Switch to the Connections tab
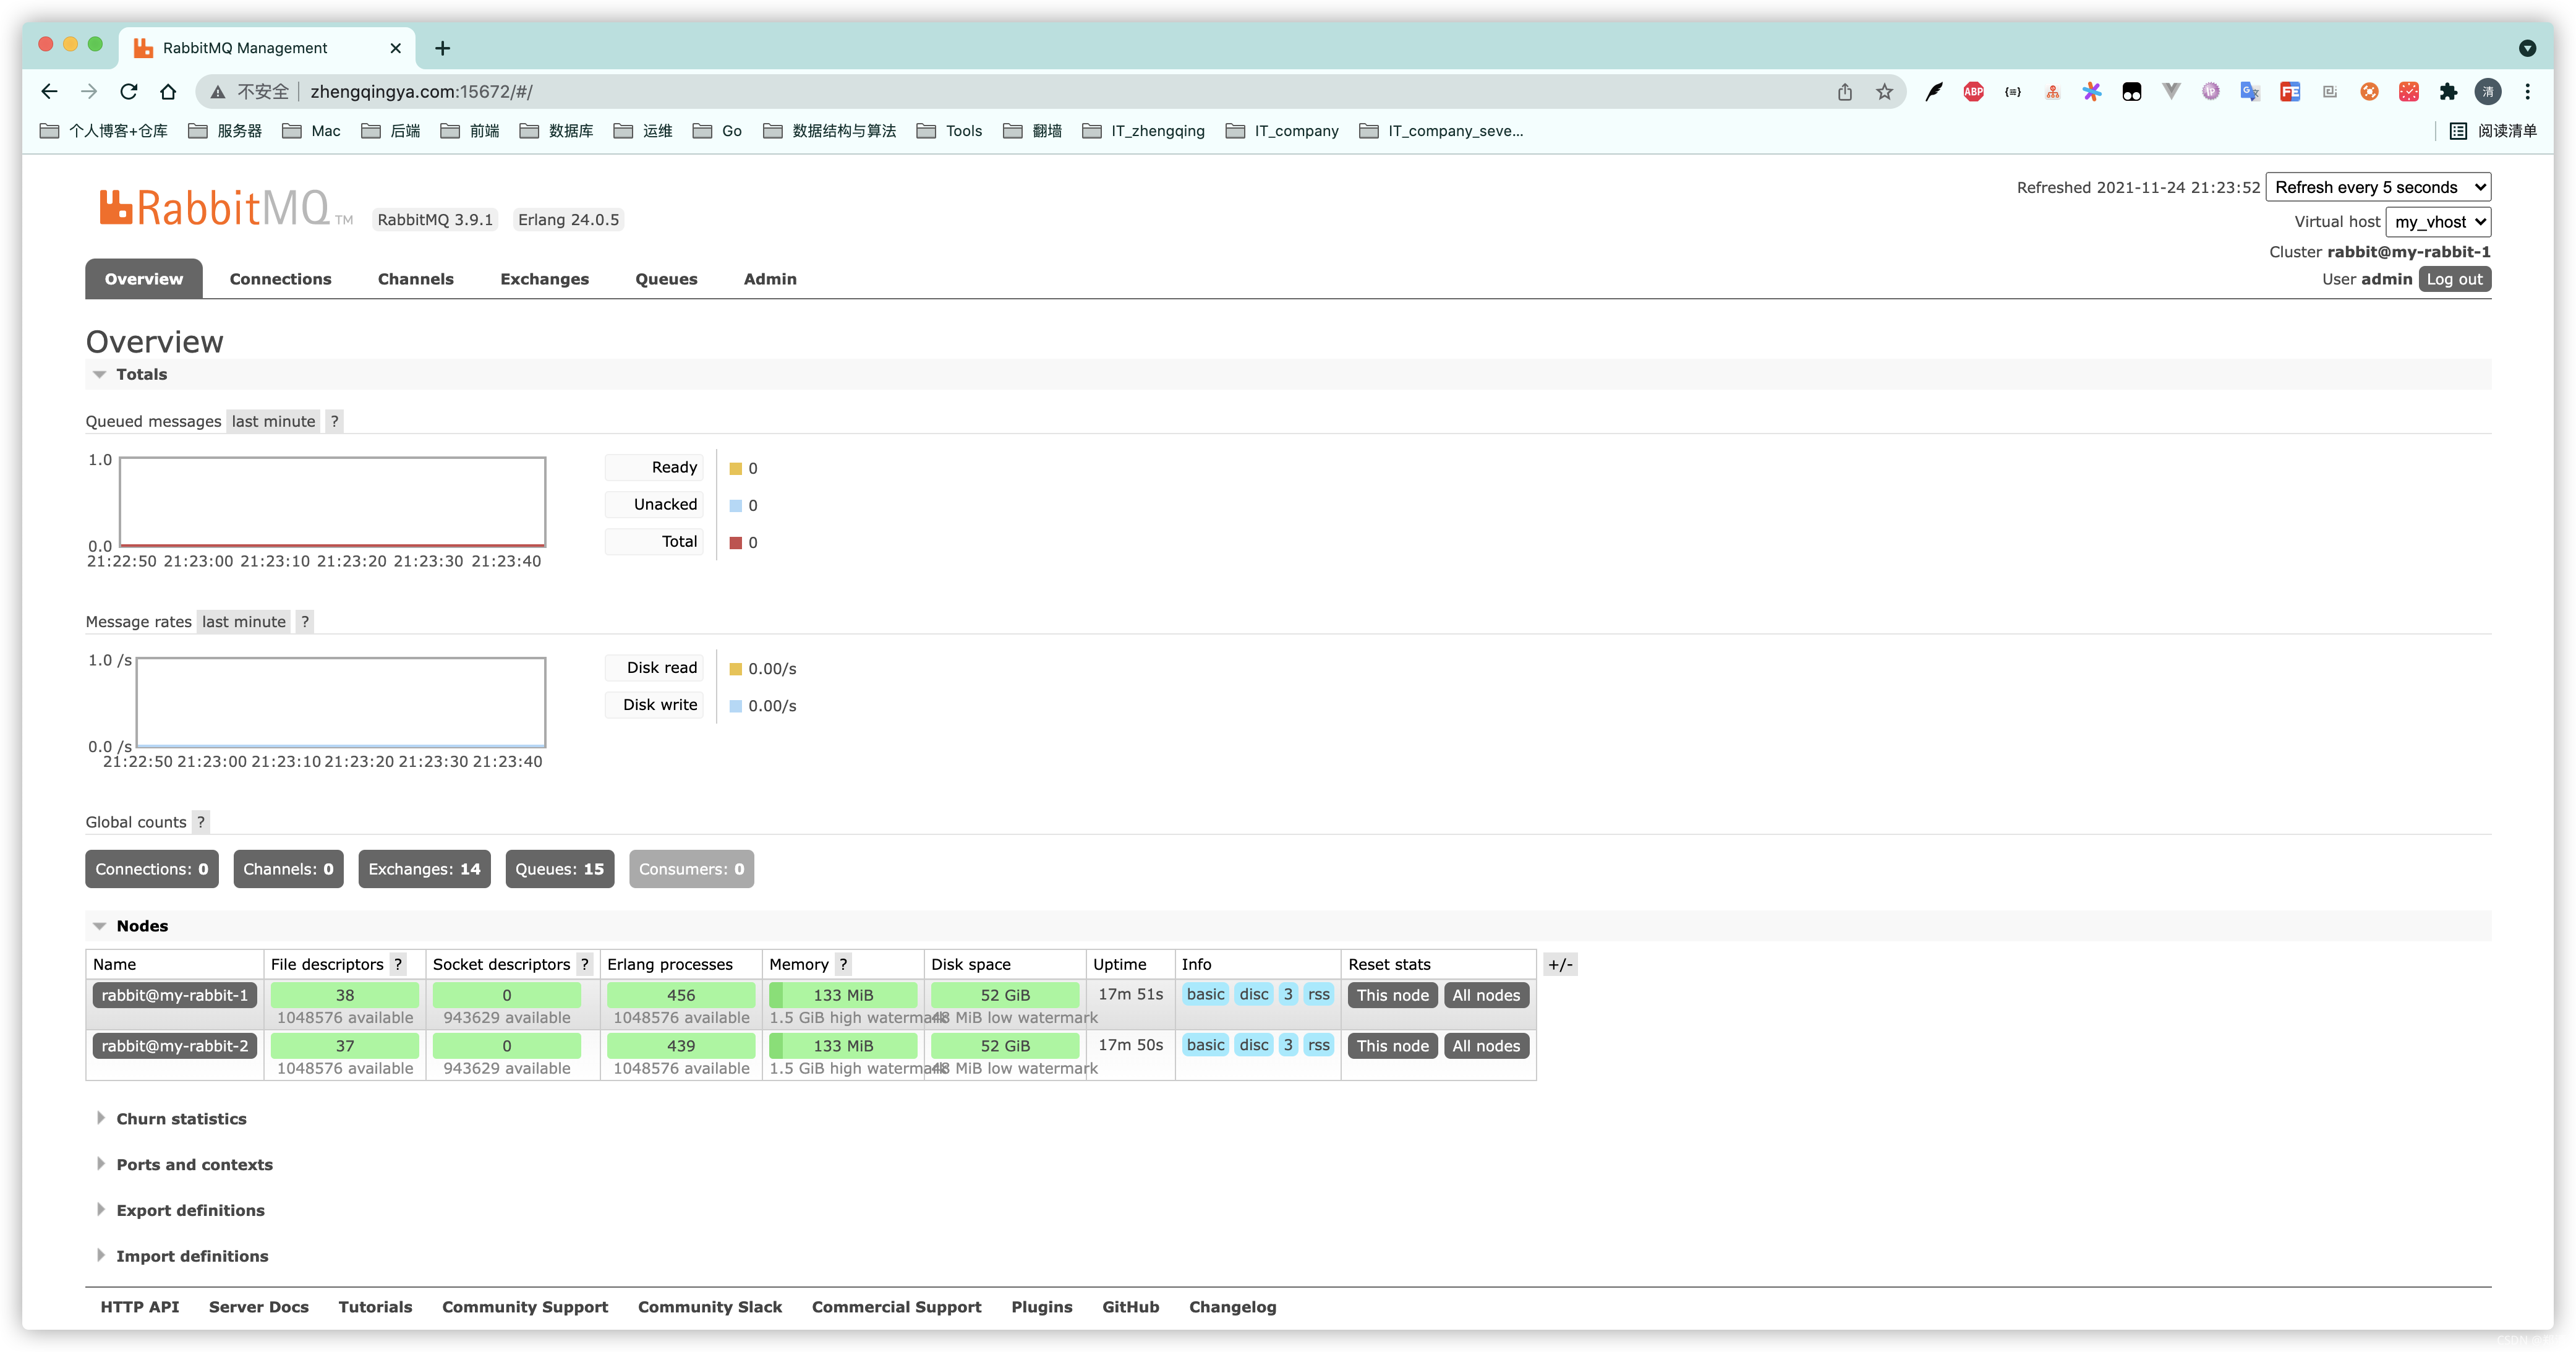2576x1352 pixels. 280,279
